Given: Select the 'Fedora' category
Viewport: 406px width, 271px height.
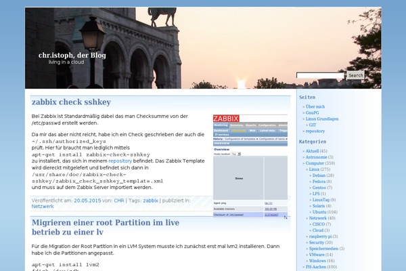Looking at the screenshot, I should point(319,182).
